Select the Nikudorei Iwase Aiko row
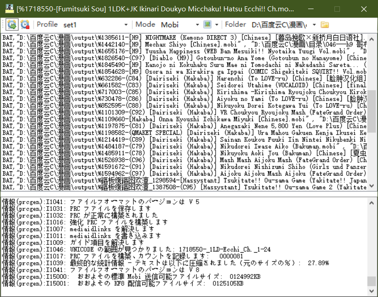Screen dimensions: 378x297 [x=184, y=146]
